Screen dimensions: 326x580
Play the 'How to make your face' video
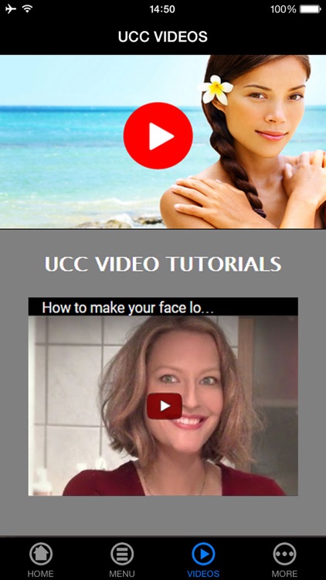pos(164,406)
